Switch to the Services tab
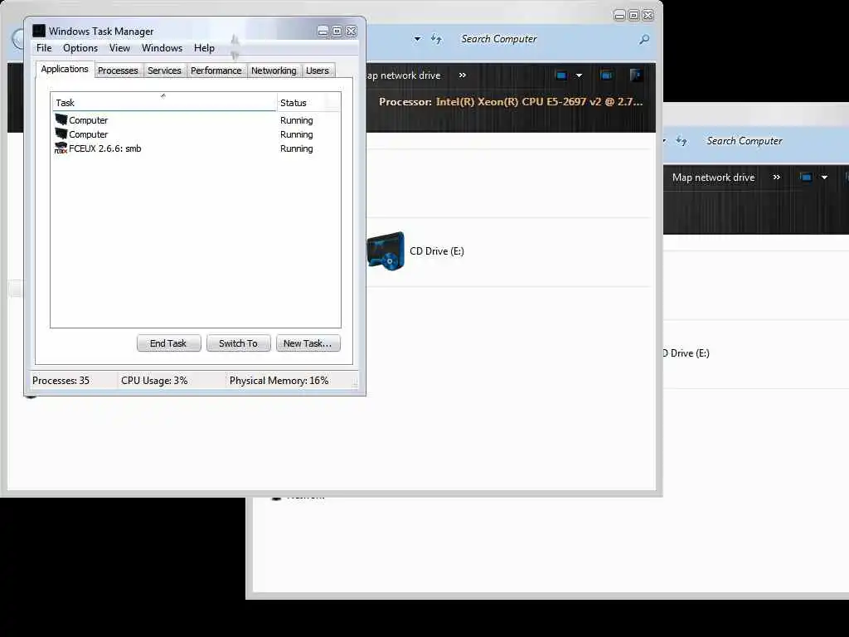The width and height of the screenshot is (849, 637). [x=164, y=71]
